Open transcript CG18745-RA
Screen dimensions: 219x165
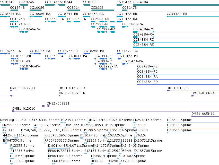(10, 14)
